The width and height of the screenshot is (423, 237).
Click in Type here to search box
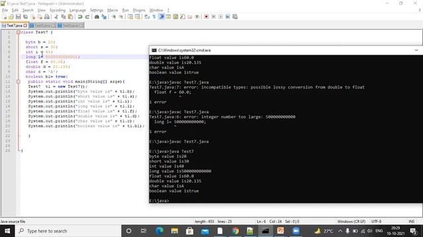pos(68,231)
